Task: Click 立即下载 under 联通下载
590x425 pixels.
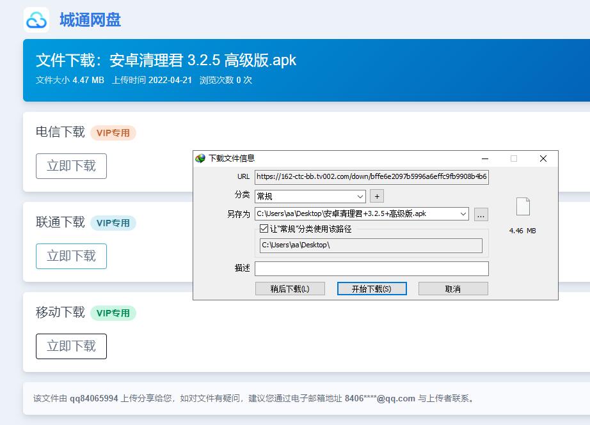Action: pyautogui.click(x=71, y=256)
